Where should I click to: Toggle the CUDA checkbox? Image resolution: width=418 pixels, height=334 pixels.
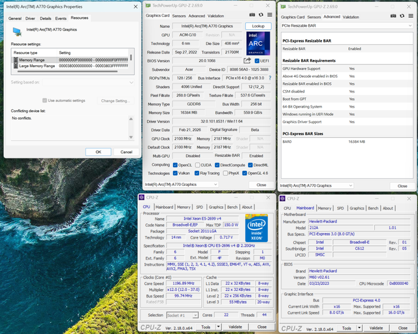(197, 165)
